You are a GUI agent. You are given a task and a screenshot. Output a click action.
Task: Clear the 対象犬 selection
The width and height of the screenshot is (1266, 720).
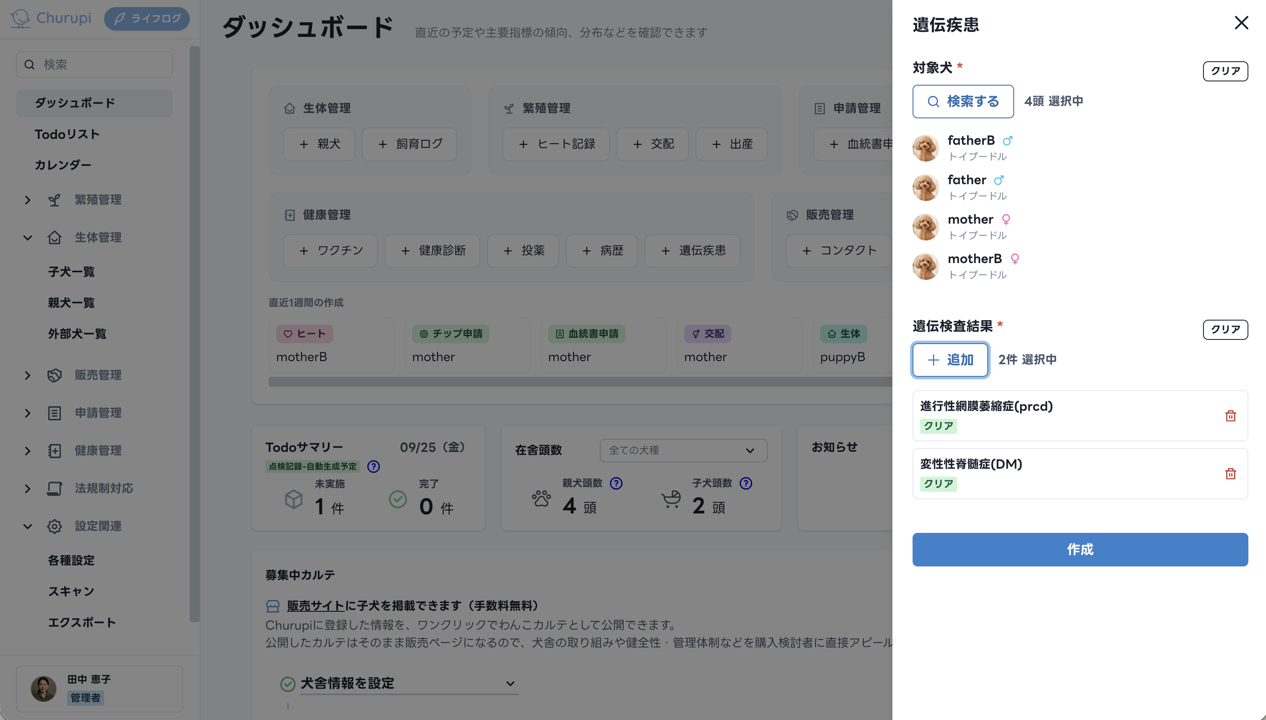pos(1225,71)
